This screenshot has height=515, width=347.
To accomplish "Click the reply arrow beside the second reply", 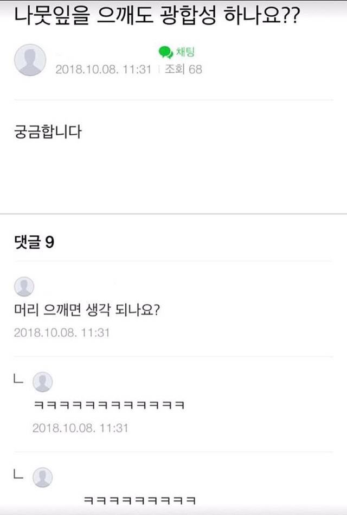I will 18,474.
